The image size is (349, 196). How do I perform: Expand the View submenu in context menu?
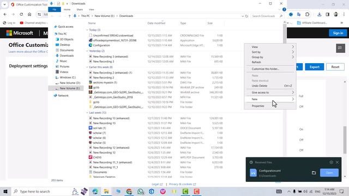click(x=270, y=47)
